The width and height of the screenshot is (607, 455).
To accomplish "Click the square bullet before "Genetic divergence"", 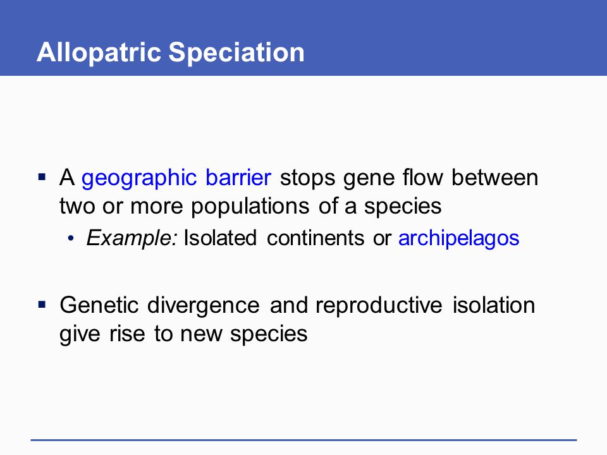I will 42,305.
